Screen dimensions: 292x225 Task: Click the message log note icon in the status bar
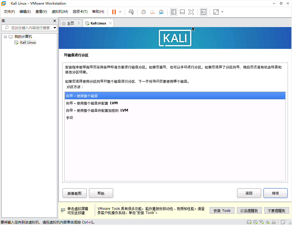coord(283,222)
